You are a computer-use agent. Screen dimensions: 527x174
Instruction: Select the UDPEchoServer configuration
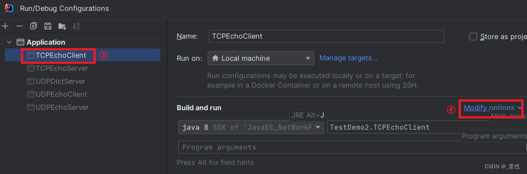[62, 107]
